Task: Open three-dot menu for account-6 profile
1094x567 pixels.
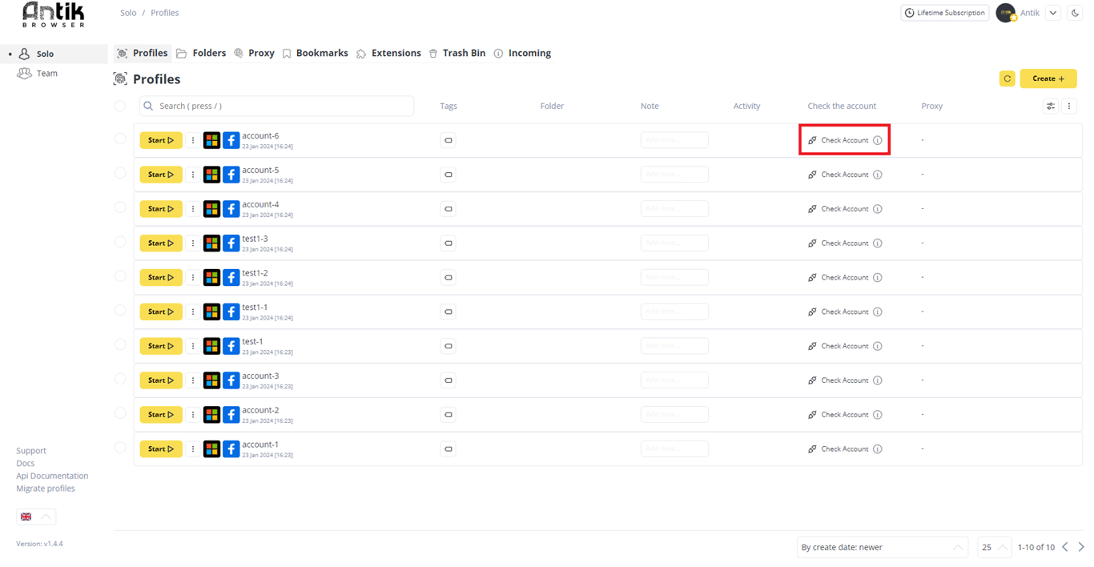Action: [193, 140]
